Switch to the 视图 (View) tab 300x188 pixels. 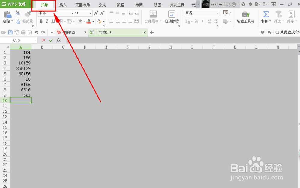[x=157, y=5]
